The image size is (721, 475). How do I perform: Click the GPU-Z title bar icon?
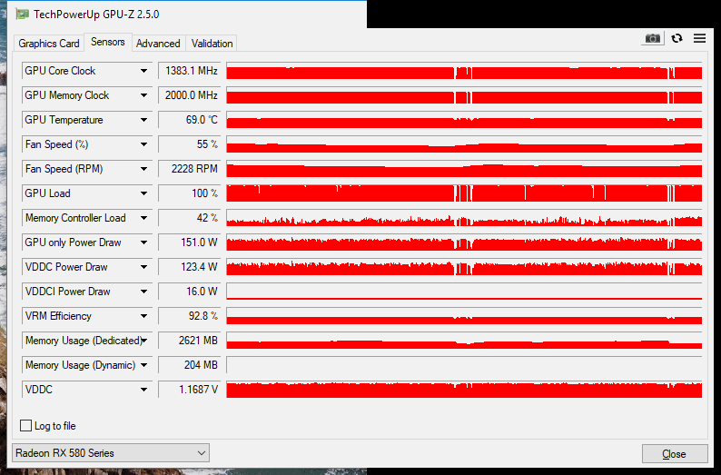coord(22,15)
